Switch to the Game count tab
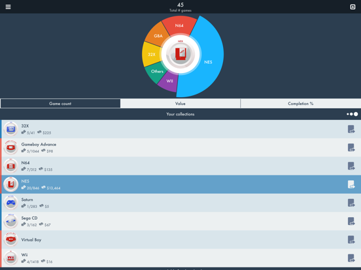 pyautogui.click(x=60, y=104)
